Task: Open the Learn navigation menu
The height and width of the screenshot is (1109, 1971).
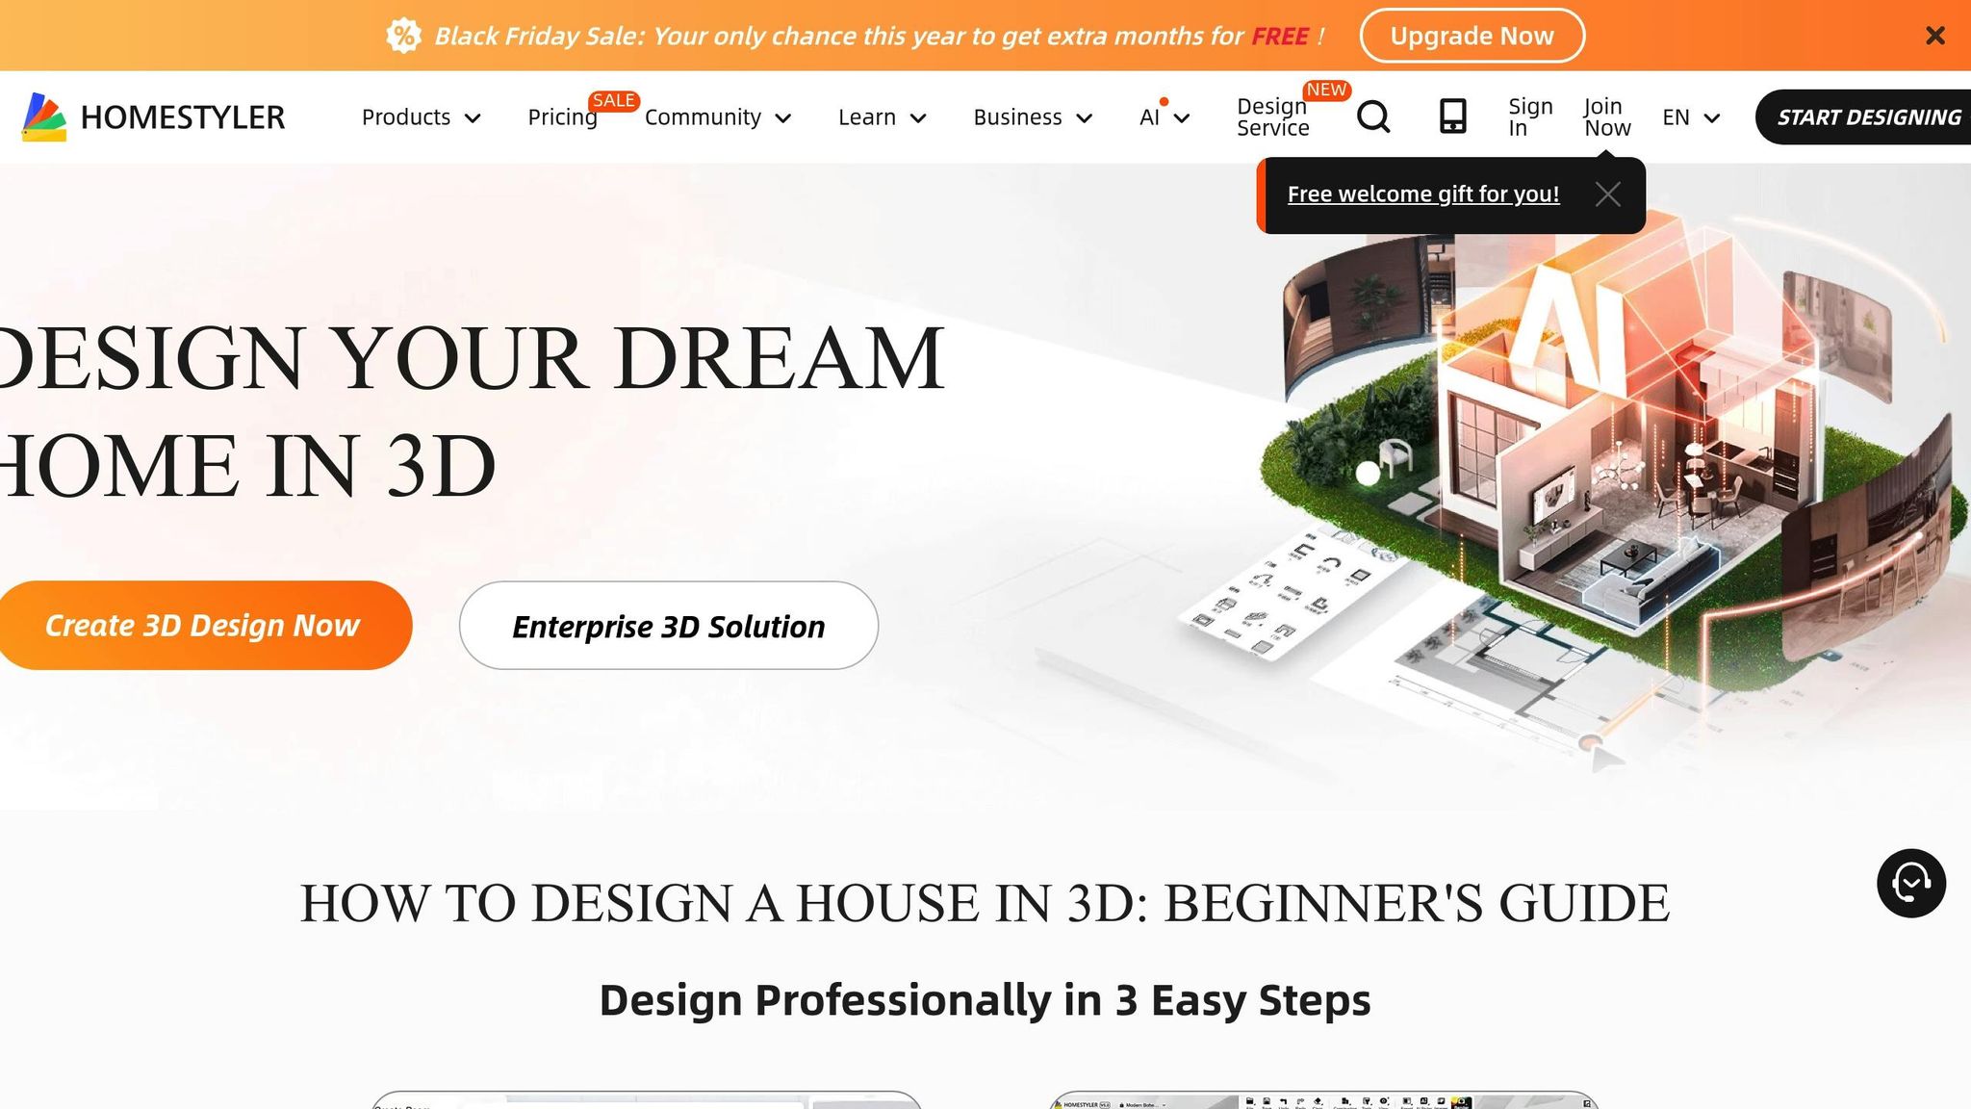Action: pos(882,117)
